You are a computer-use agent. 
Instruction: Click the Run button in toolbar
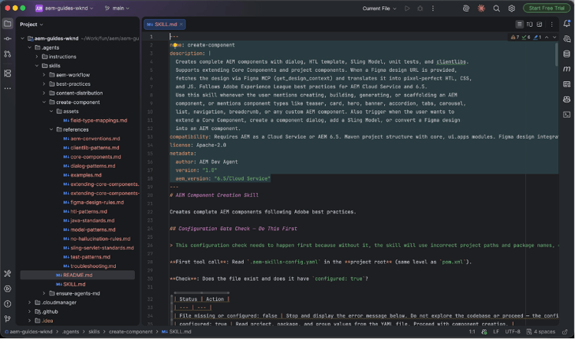[407, 8]
